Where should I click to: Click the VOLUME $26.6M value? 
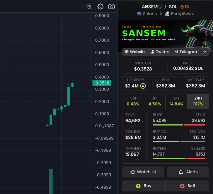tap(133, 137)
